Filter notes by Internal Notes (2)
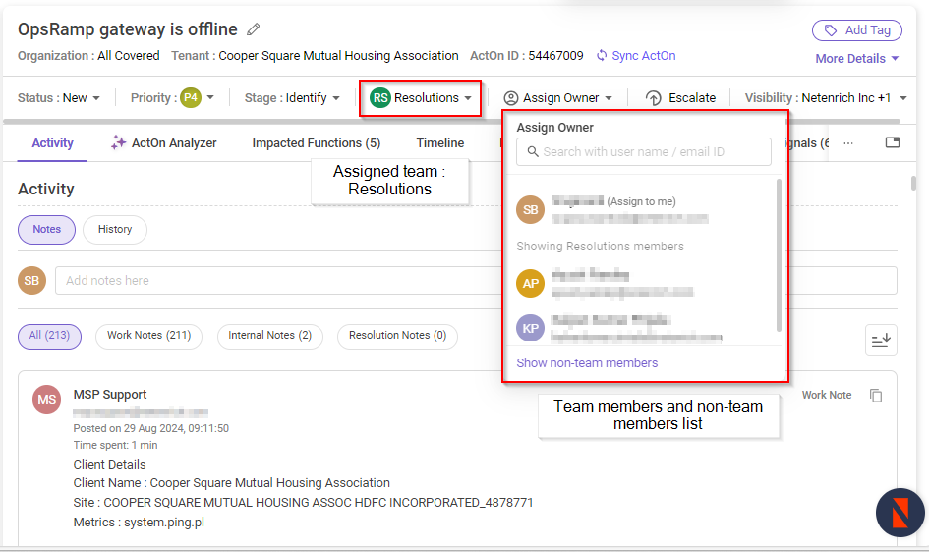 (x=270, y=336)
